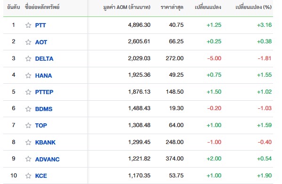Open the PTT stock link
This screenshot has width=282, height=184.
coord(40,25)
